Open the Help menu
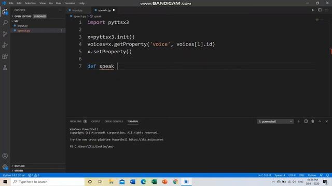 click(81, 3)
